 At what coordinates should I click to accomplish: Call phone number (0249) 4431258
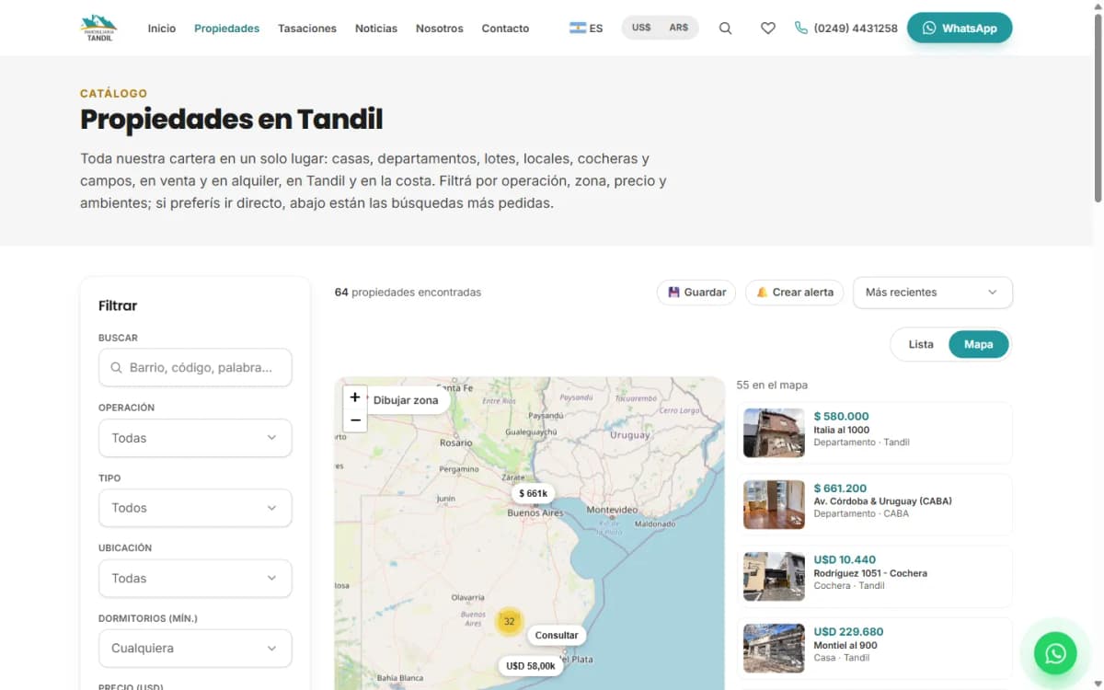(845, 29)
